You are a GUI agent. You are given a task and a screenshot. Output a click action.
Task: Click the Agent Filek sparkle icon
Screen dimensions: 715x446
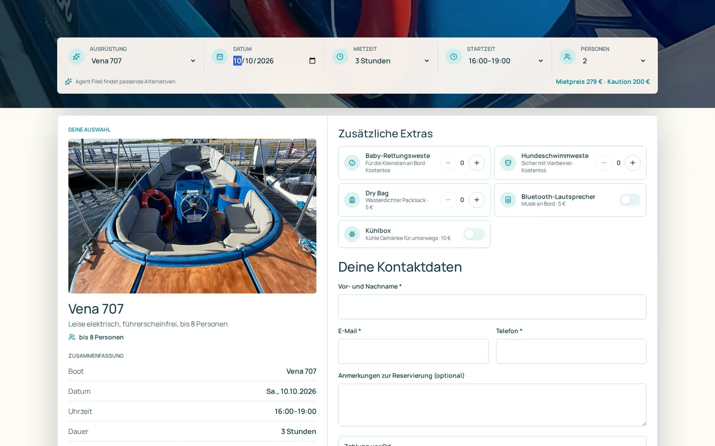click(x=69, y=82)
